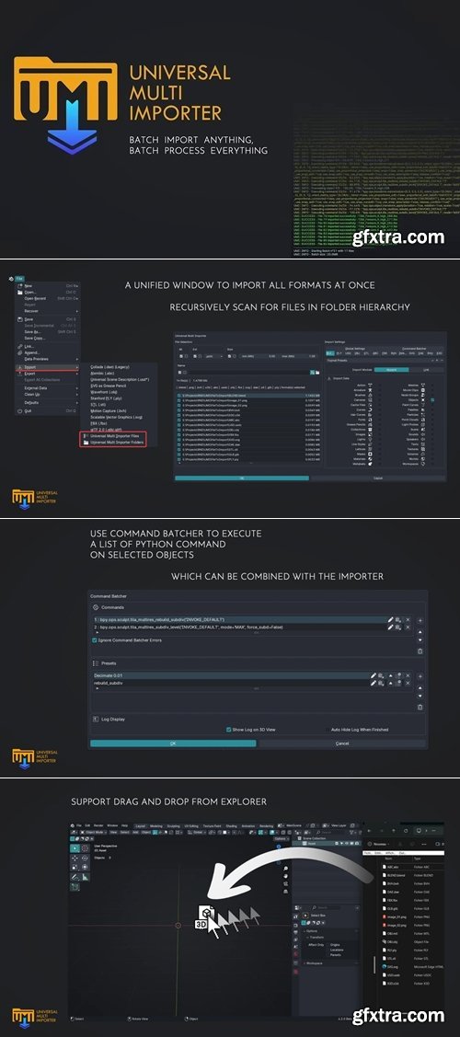This screenshot has width=460, height=1037.
Task: Click the plus icon beside the Commands list
Action: [x=420, y=621]
